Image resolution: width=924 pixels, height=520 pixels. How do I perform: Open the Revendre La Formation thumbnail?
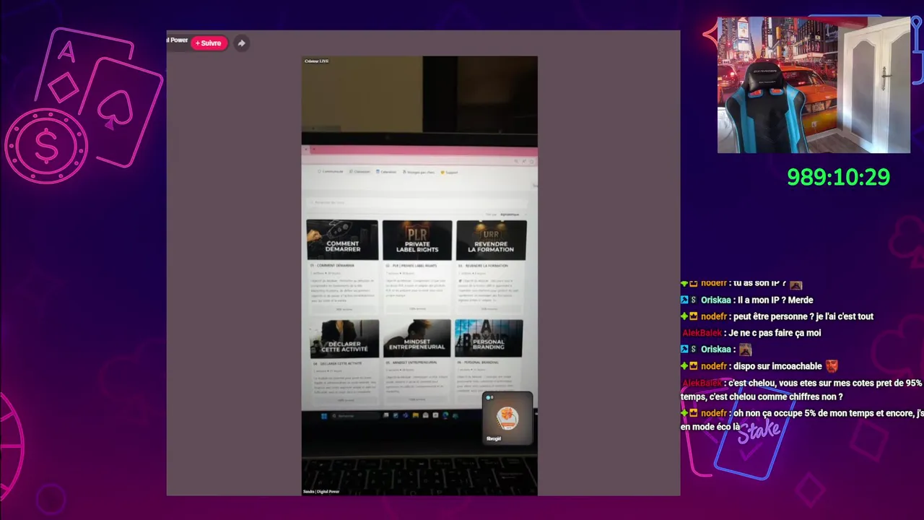click(x=491, y=240)
